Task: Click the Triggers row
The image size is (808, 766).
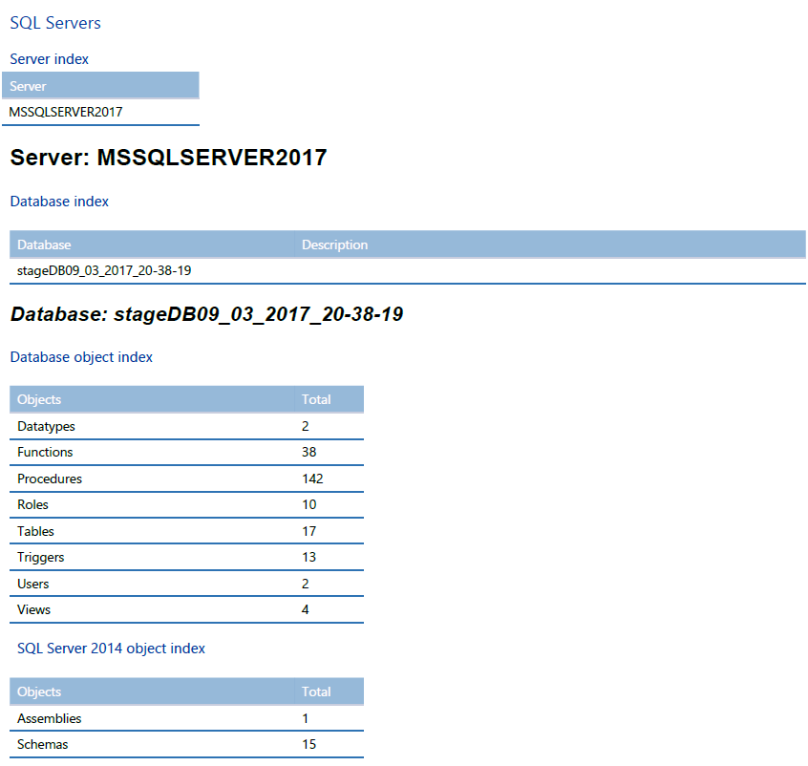Action: (186, 557)
